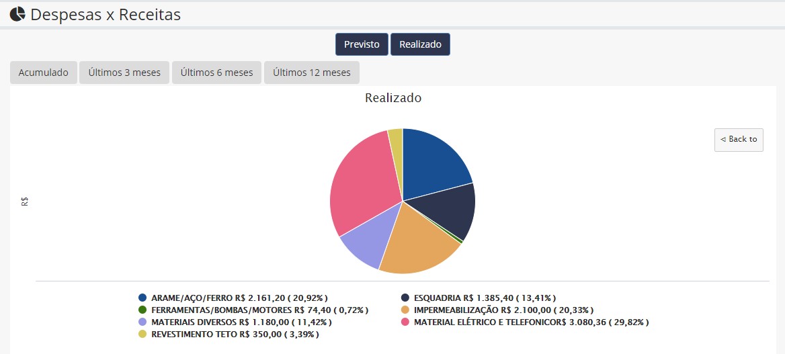The width and height of the screenshot is (785, 354).
Task: Toggle ESQUADRIA legend entry
Action: pos(479,298)
